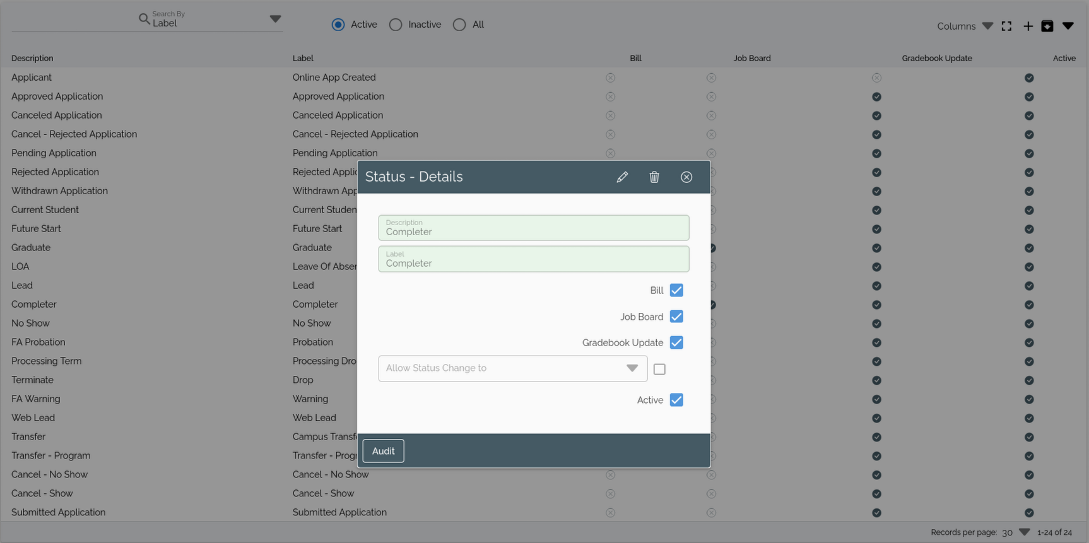Image resolution: width=1089 pixels, height=543 pixels.
Task: Uncheck the Bill checkbox
Action: [x=676, y=290]
